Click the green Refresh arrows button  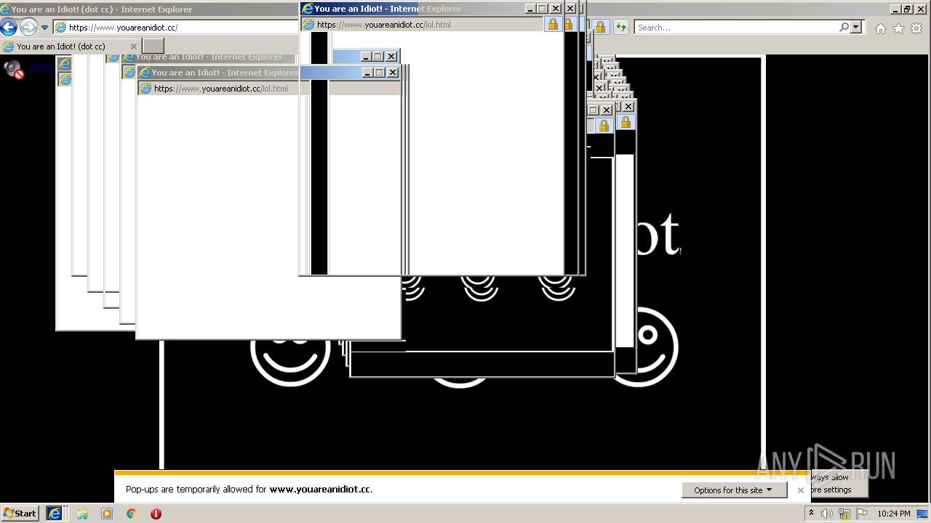(620, 28)
